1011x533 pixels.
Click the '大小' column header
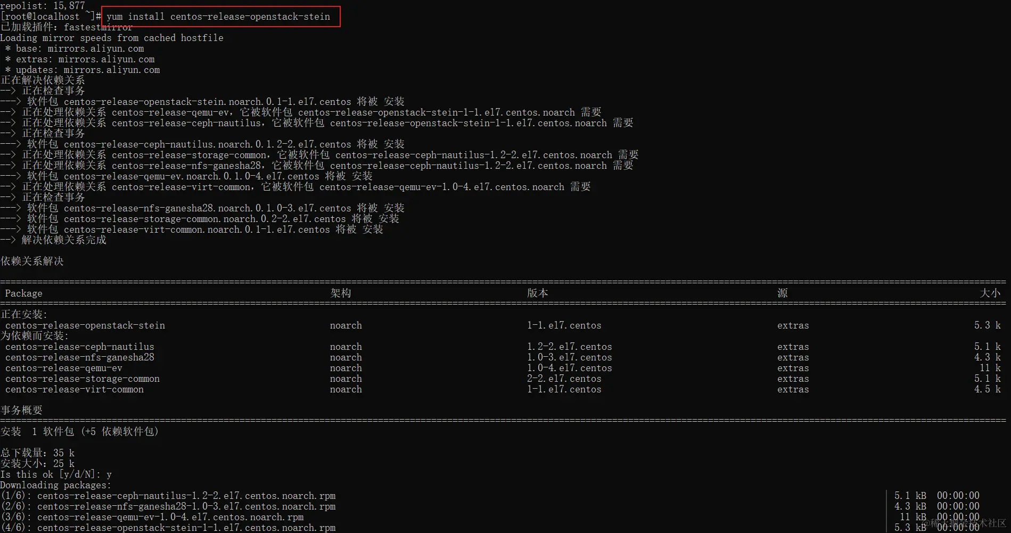click(990, 293)
